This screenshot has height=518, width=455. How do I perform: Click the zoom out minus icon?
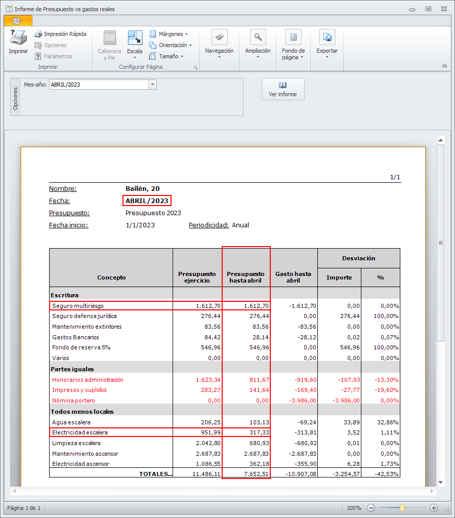[371, 508]
